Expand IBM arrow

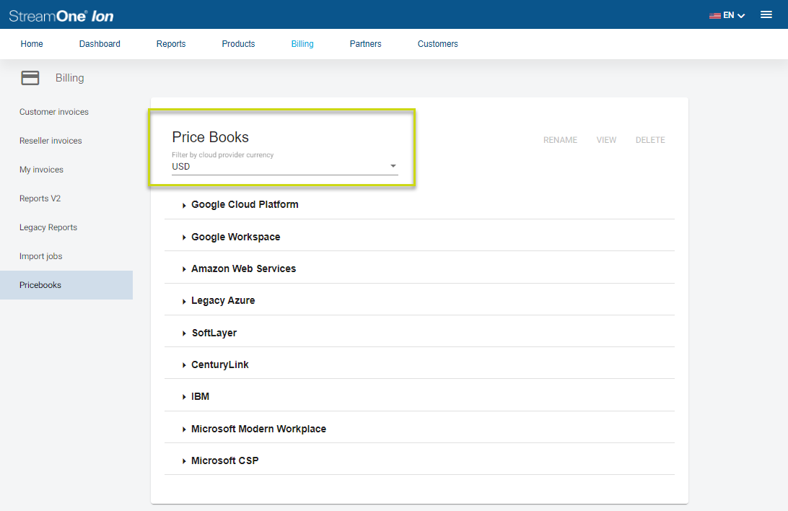pos(184,397)
